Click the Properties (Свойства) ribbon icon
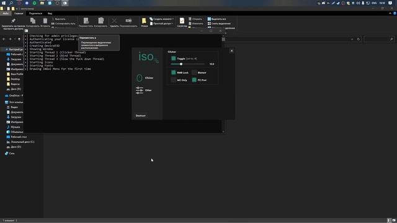The width and height of the screenshot is (397, 223). [182, 20]
